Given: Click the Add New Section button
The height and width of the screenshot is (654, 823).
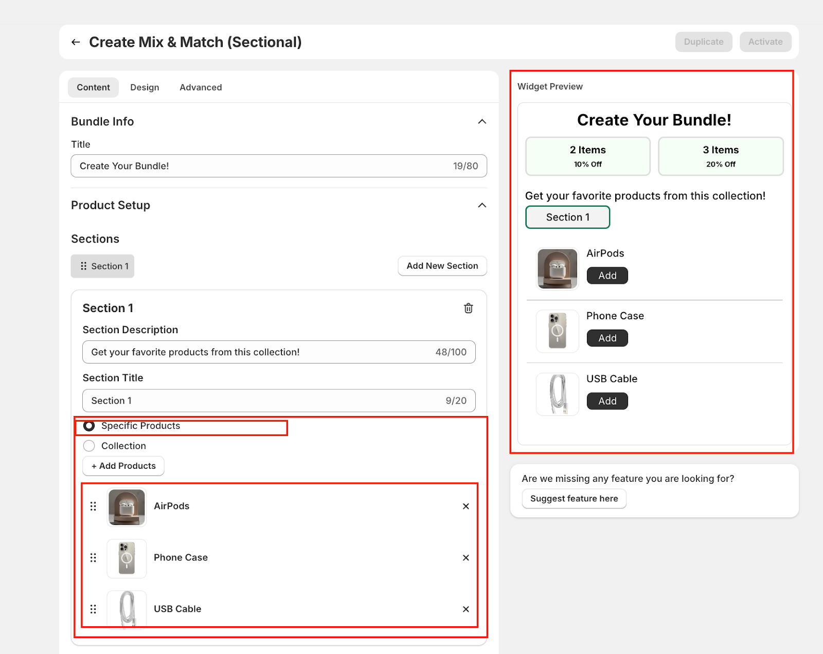Looking at the screenshot, I should pos(442,266).
